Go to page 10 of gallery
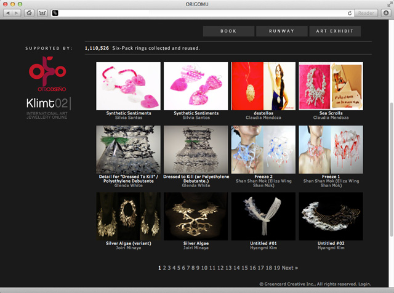 pos(204,268)
